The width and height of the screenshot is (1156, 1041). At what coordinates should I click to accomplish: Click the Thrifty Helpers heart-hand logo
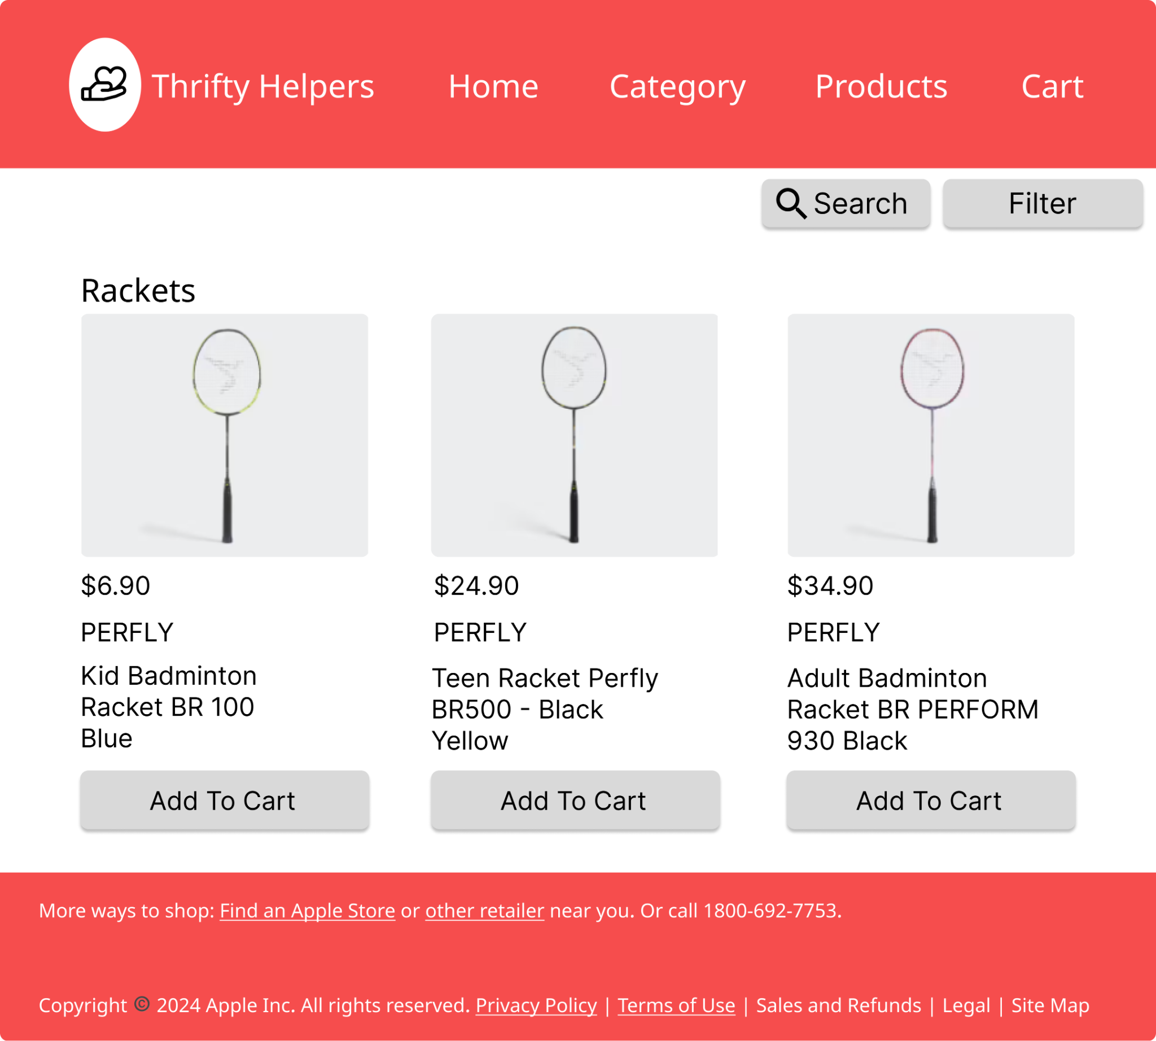104,85
